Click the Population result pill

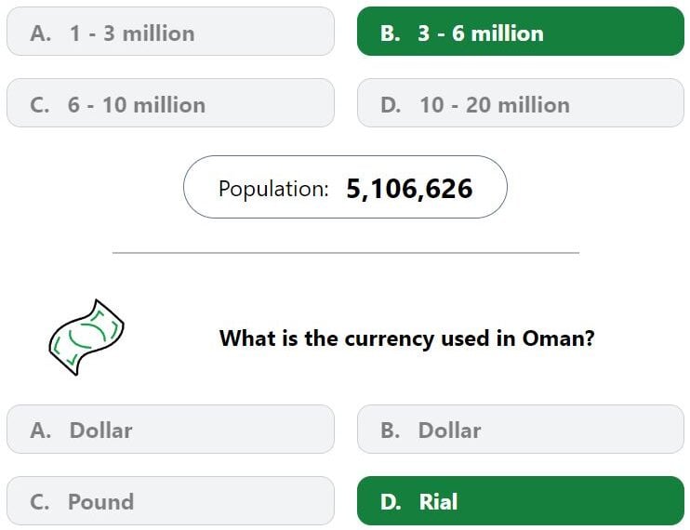pos(345,187)
